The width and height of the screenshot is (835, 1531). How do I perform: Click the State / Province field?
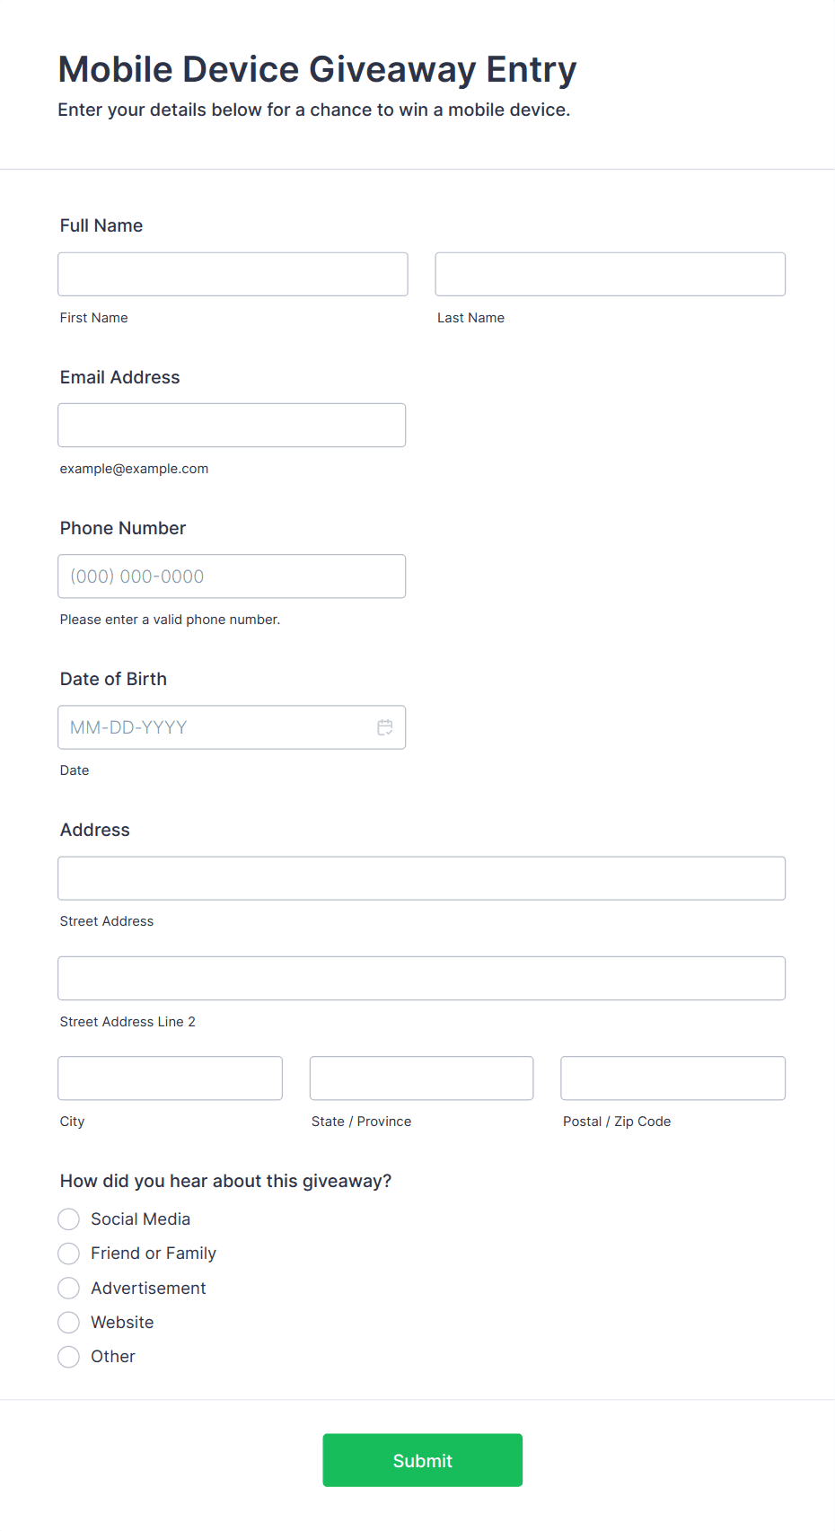click(422, 1078)
